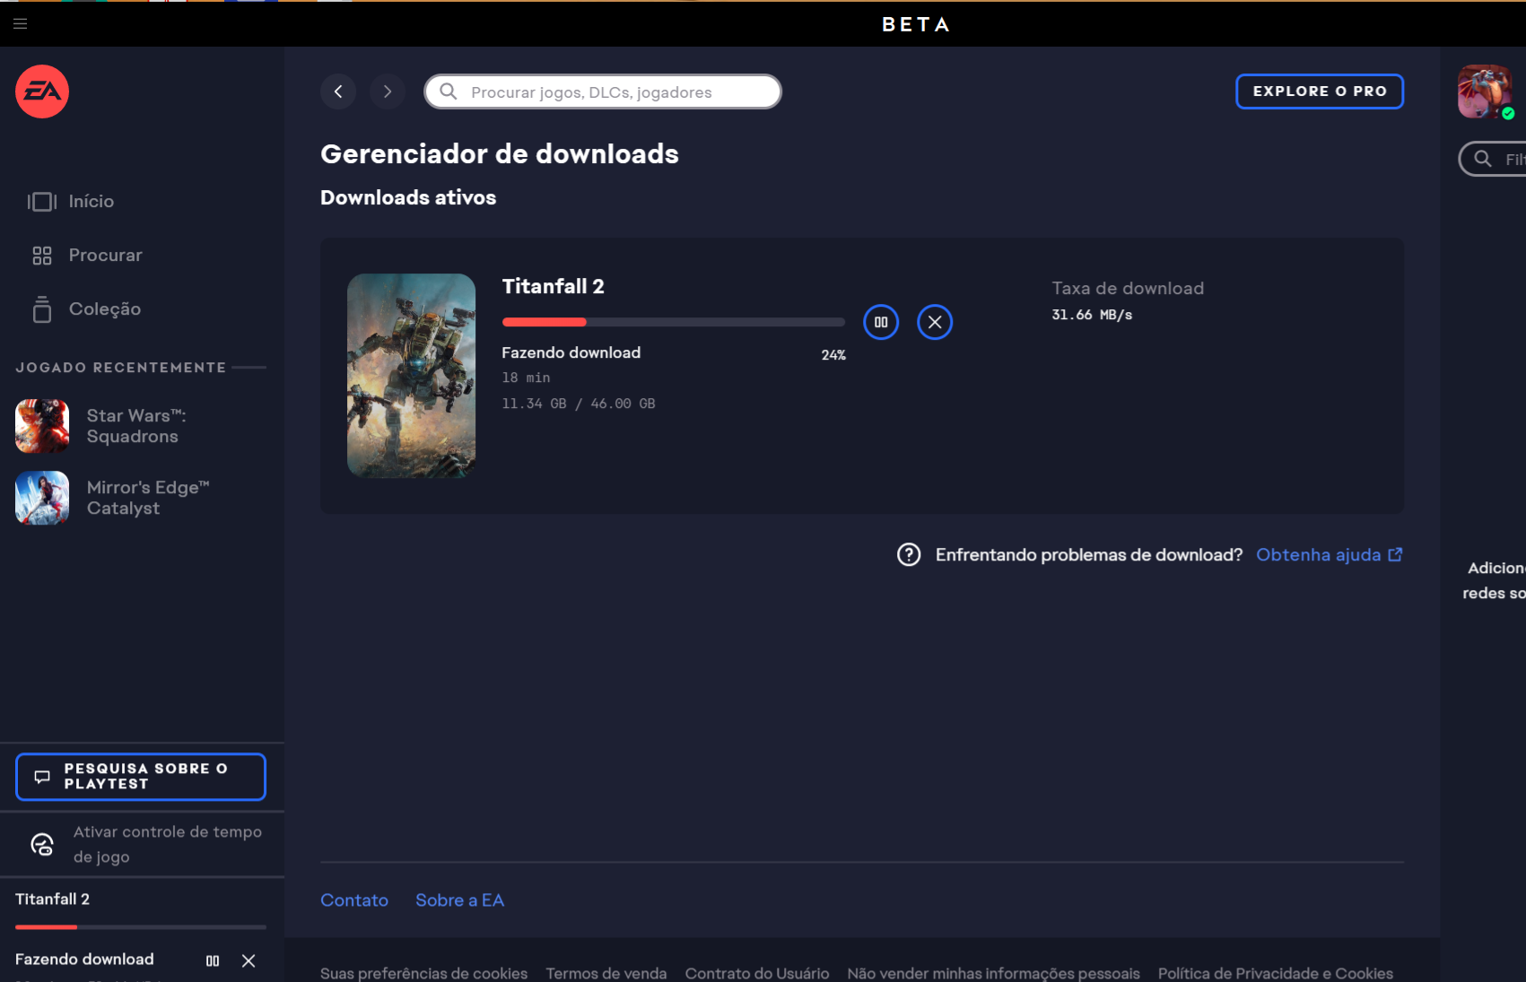This screenshot has width=1526, height=982.
Task: Click the Procurar grid icon
Action: (x=42, y=256)
